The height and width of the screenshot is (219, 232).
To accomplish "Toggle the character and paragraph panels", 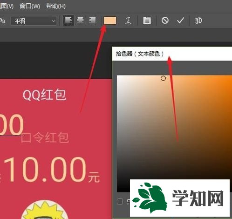I will click(x=147, y=21).
